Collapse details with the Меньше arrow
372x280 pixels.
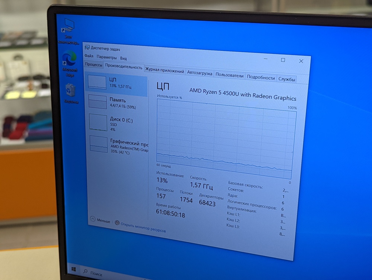(93, 219)
